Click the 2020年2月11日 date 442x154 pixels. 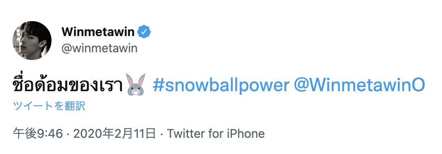114,134
